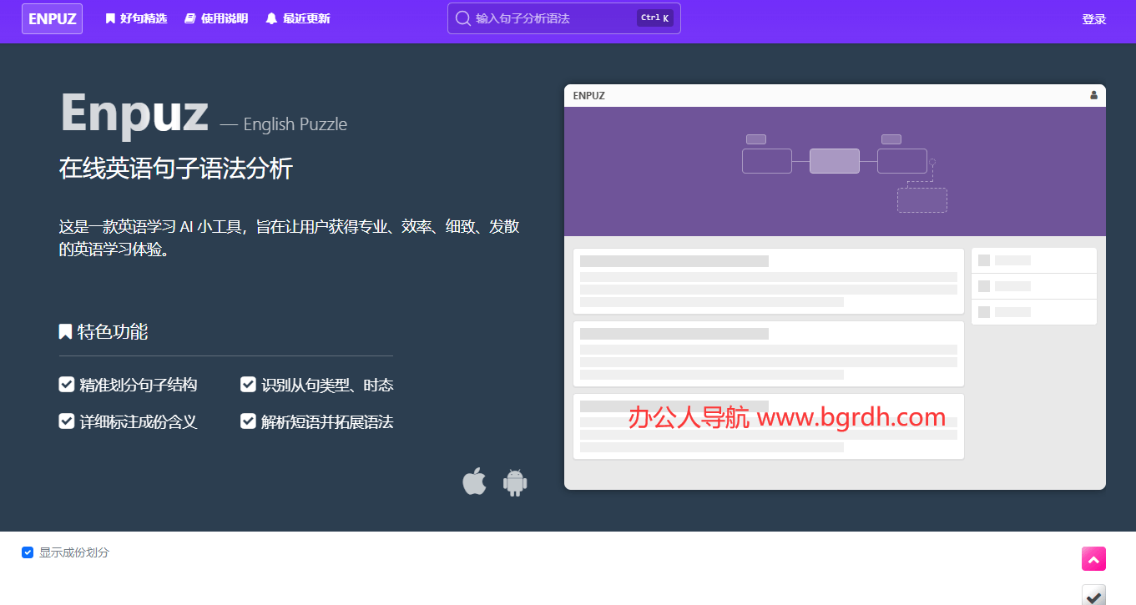The image size is (1136, 605).
Task: Click the bookmark icon beside 特色功能
Action: (65, 332)
